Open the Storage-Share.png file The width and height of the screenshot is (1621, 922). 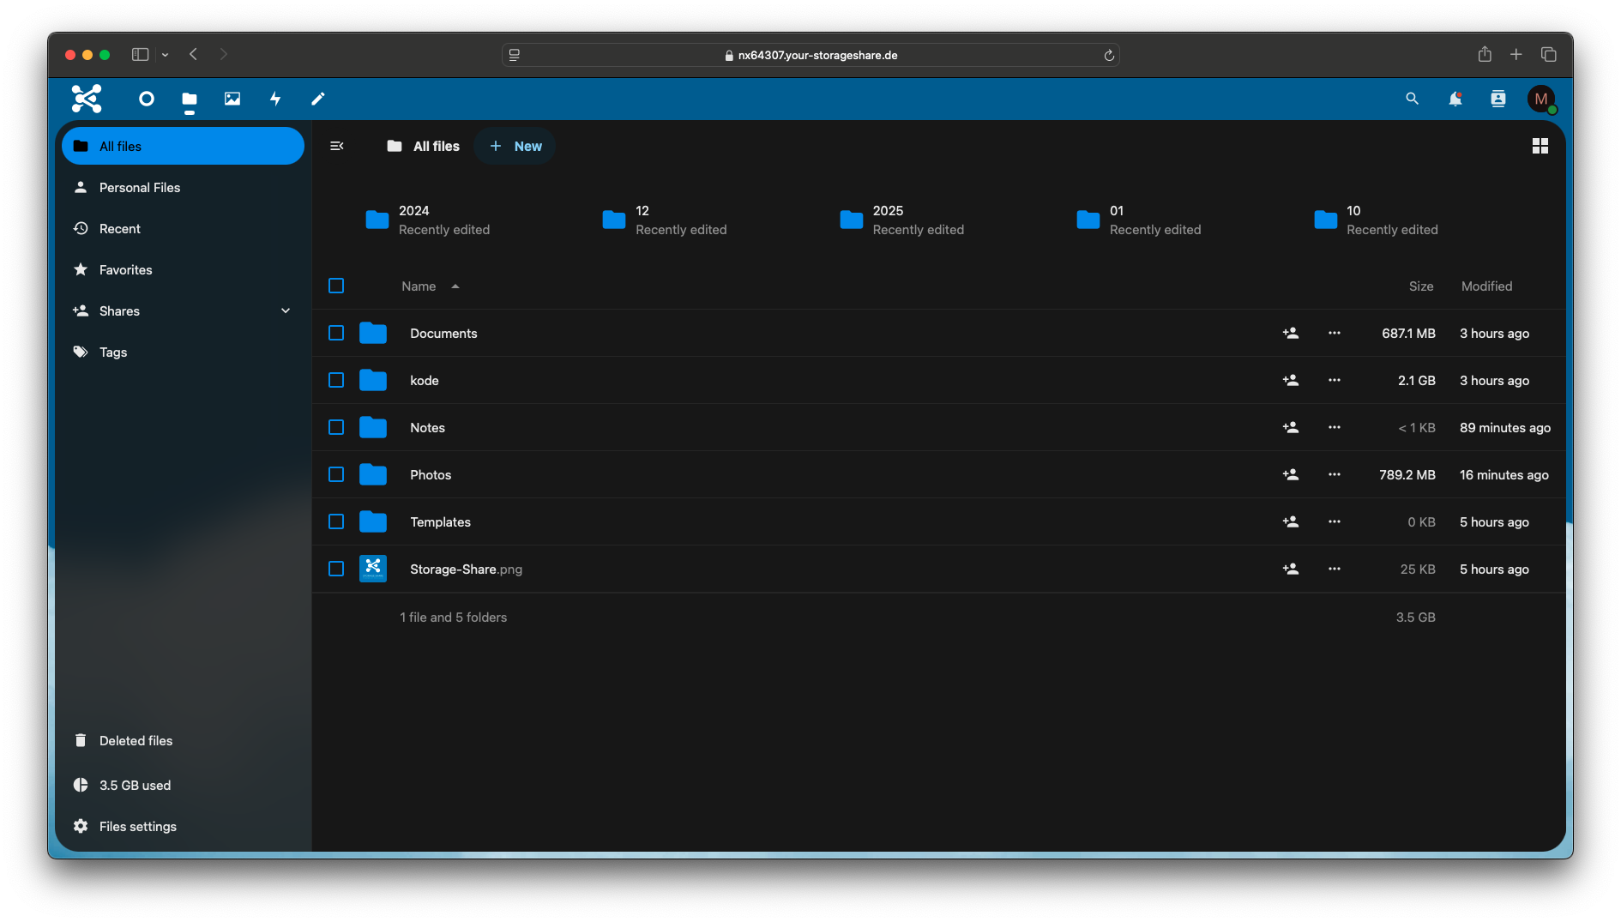[x=466, y=569]
